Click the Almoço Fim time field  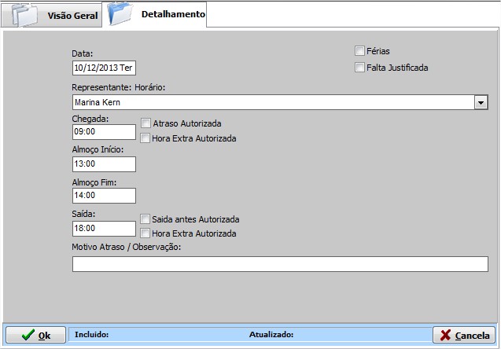pyautogui.click(x=104, y=196)
